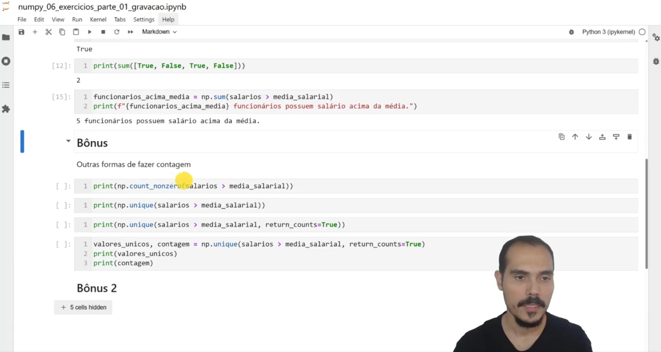This screenshot has width=661, height=352.
Task: Open the Kernel menu
Action: (x=98, y=19)
